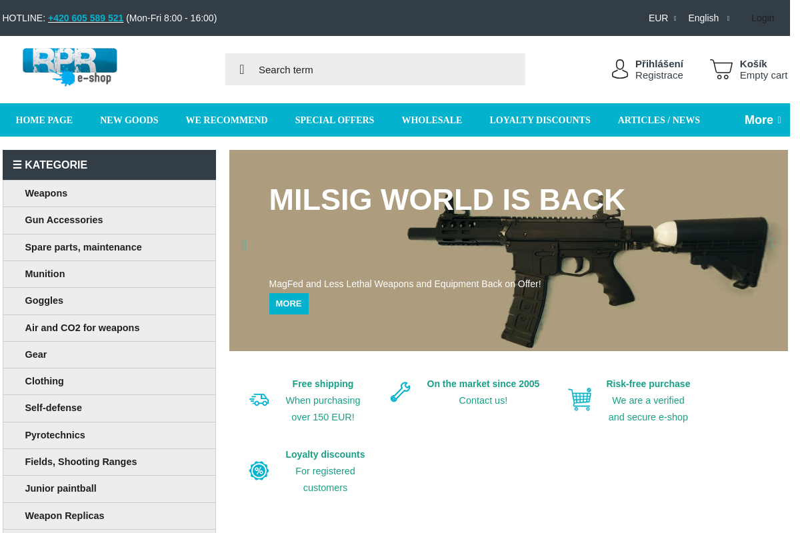Click the user account silhouette icon
800x533 pixels.
pyautogui.click(x=620, y=69)
